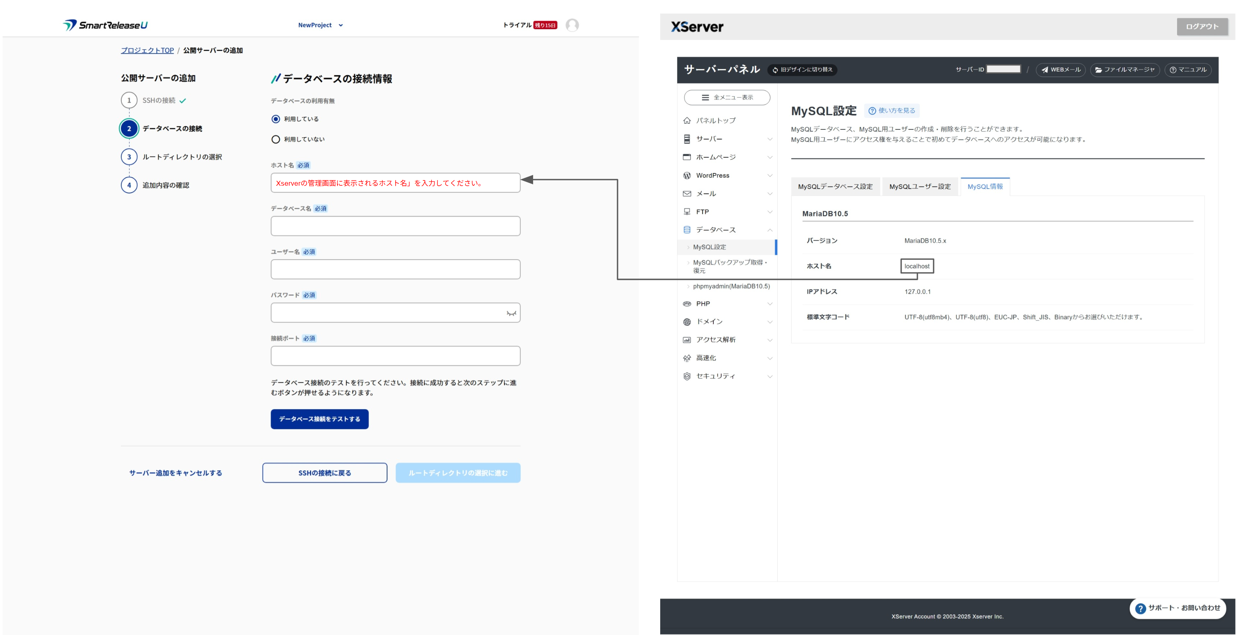Switch to MySQLユーザー設定 tab
The width and height of the screenshot is (1244, 635).
pos(919,187)
